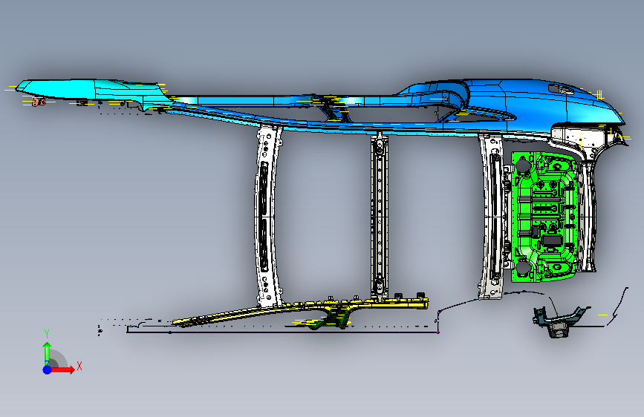644x417 pixels.
Task: Select the narrow center vertical pillar
Action: [x=379, y=215]
